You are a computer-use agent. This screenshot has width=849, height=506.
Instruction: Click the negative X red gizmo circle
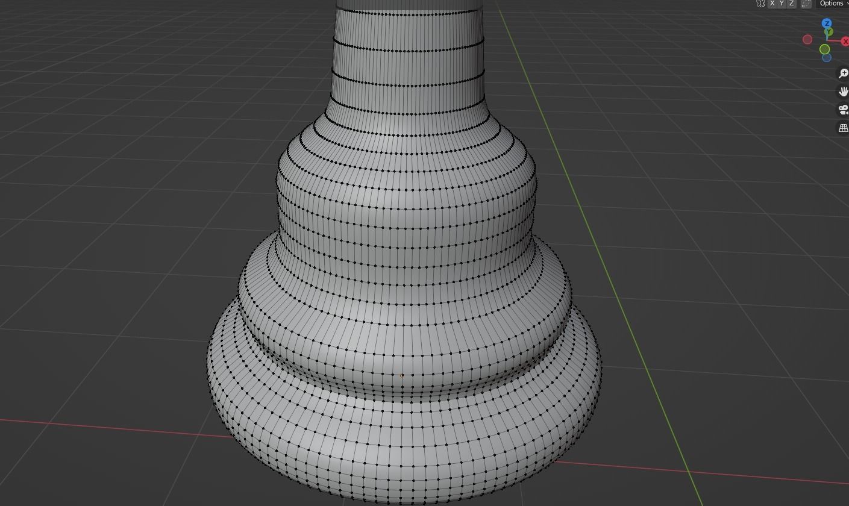pos(807,40)
